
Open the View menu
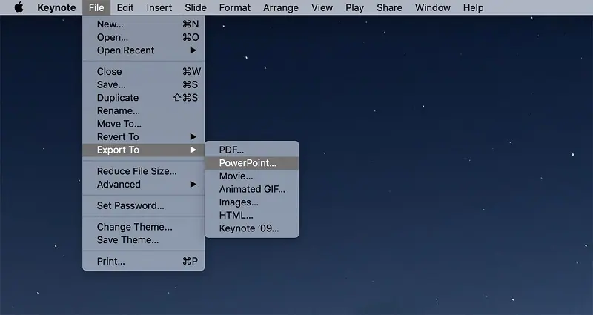coord(322,7)
